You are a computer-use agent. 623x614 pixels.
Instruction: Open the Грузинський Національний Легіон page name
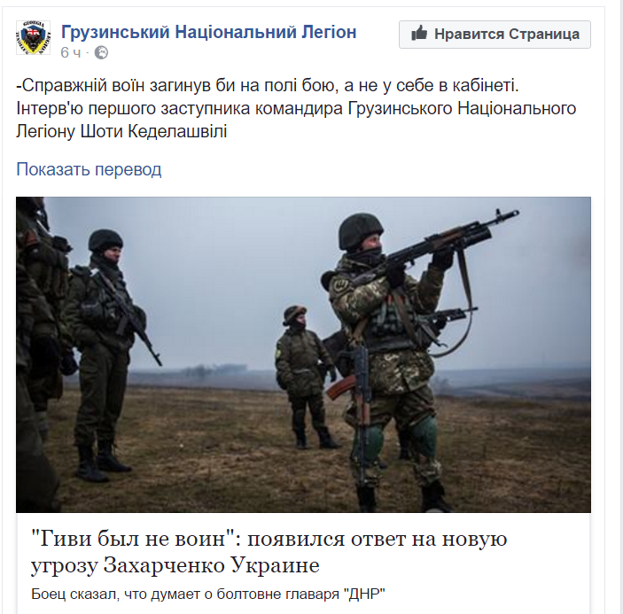tap(208, 32)
